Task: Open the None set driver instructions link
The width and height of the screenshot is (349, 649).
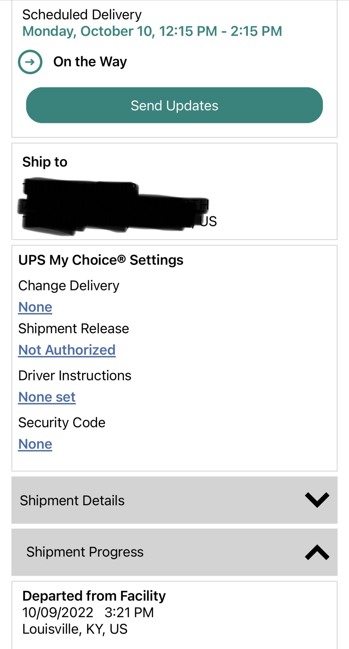Action: [x=47, y=397]
